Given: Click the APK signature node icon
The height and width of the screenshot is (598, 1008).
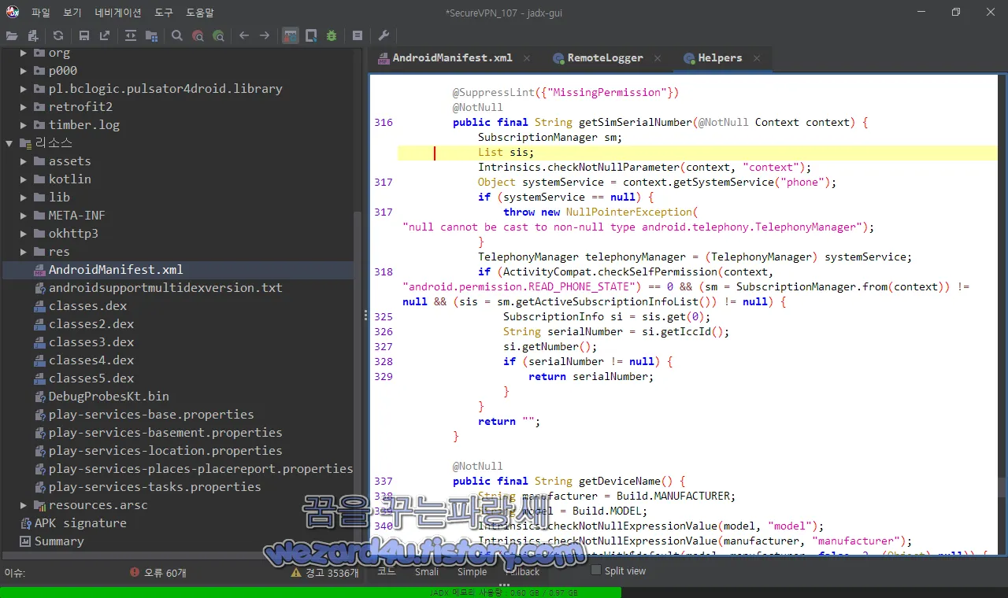Looking at the screenshot, I should 26,523.
